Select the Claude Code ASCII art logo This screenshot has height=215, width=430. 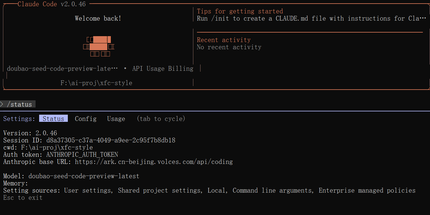pos(99,46)
